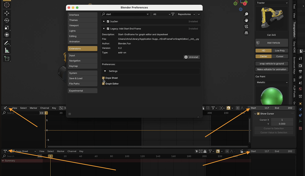This screenshot has width=305, height=176.
Task: Toggle Normalize icon in Graph Editor header
Action: pyautogui.click(x=61, y=108)
